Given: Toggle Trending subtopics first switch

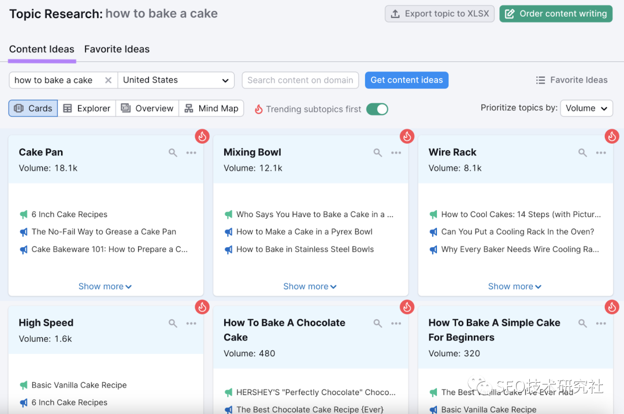Looking at the screenshot, I should click(377, 109).
